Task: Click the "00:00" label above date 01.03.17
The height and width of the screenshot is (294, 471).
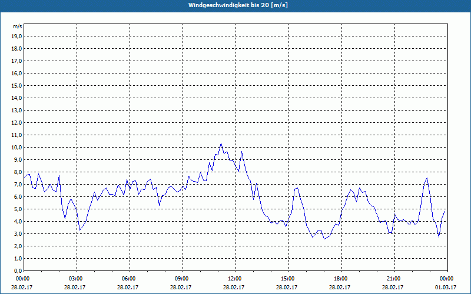Action: point(447,279)
